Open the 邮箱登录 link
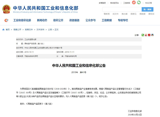The width and height of the screenshot is (160, 117). point(102,3)
